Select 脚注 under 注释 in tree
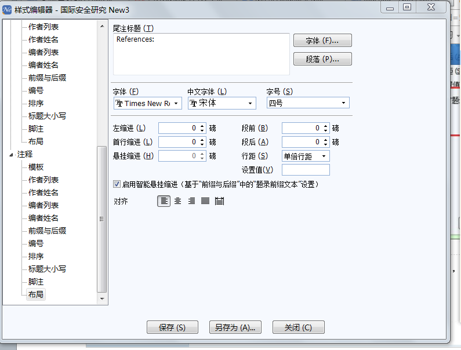Image resolution: width=461 pixels, height=350 pixels. tap(36, 282)
